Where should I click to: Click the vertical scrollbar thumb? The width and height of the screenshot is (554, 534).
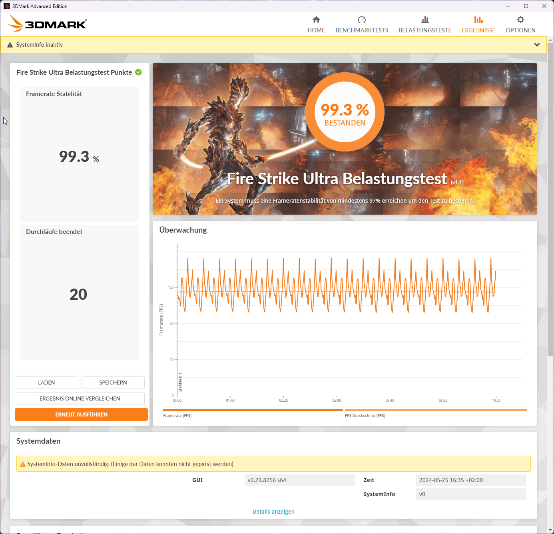point(550,199)
